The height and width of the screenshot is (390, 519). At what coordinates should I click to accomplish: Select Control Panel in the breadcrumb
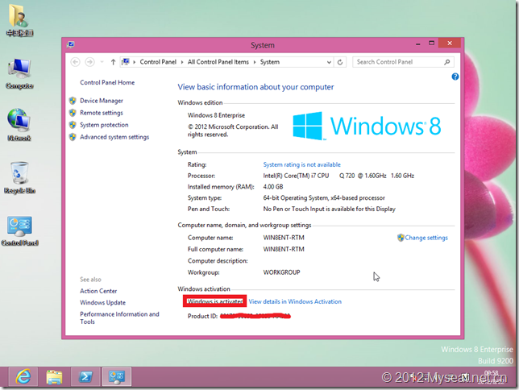[x=158, y=62]
